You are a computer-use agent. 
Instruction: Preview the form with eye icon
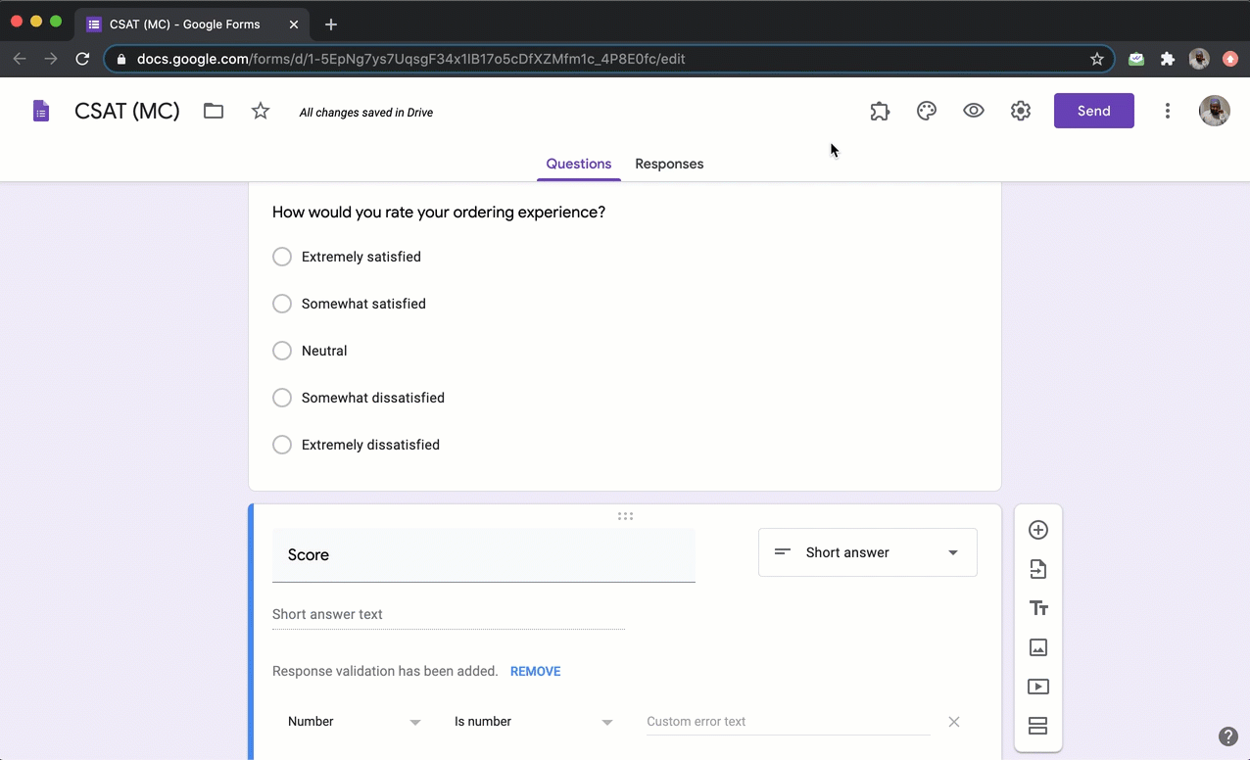point(974,111)
